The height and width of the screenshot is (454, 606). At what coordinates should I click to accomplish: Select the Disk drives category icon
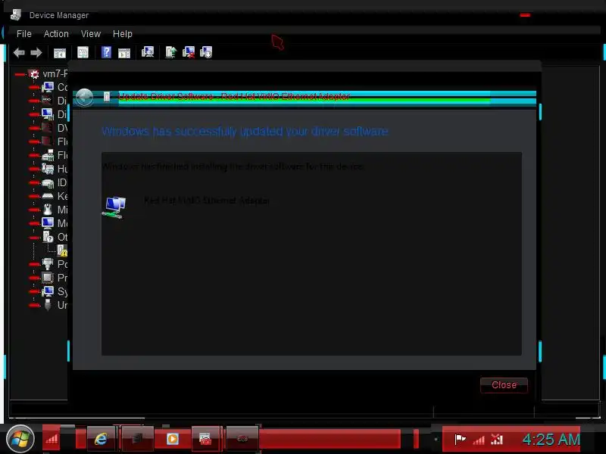coord(47,101)
